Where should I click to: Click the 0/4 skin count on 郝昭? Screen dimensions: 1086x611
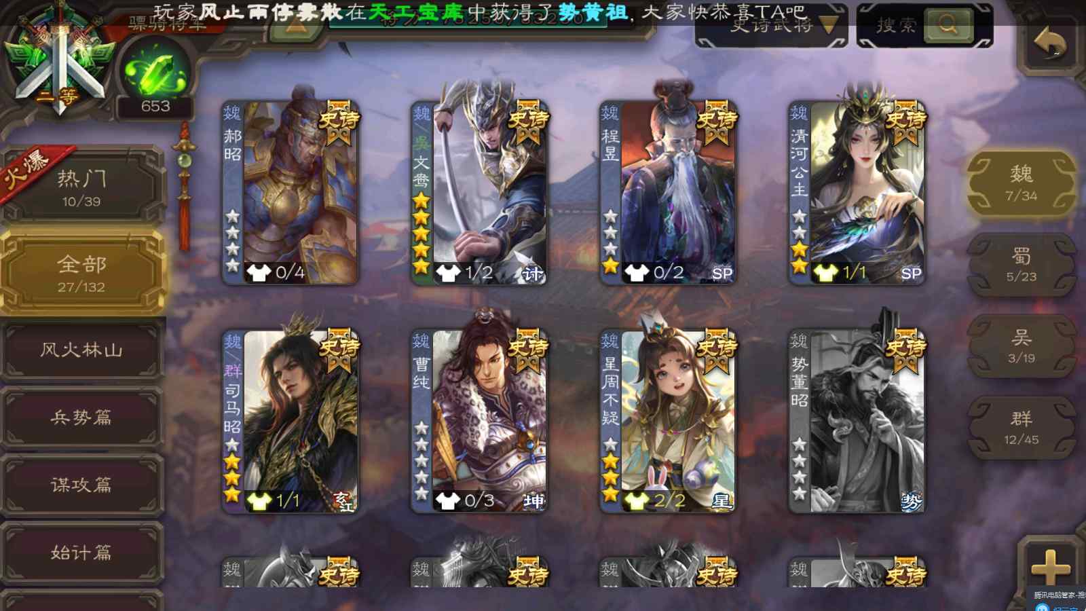(x=290, y=273)
